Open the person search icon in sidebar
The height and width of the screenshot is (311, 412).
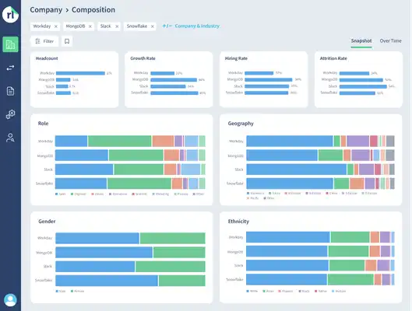tap(10, 138)
